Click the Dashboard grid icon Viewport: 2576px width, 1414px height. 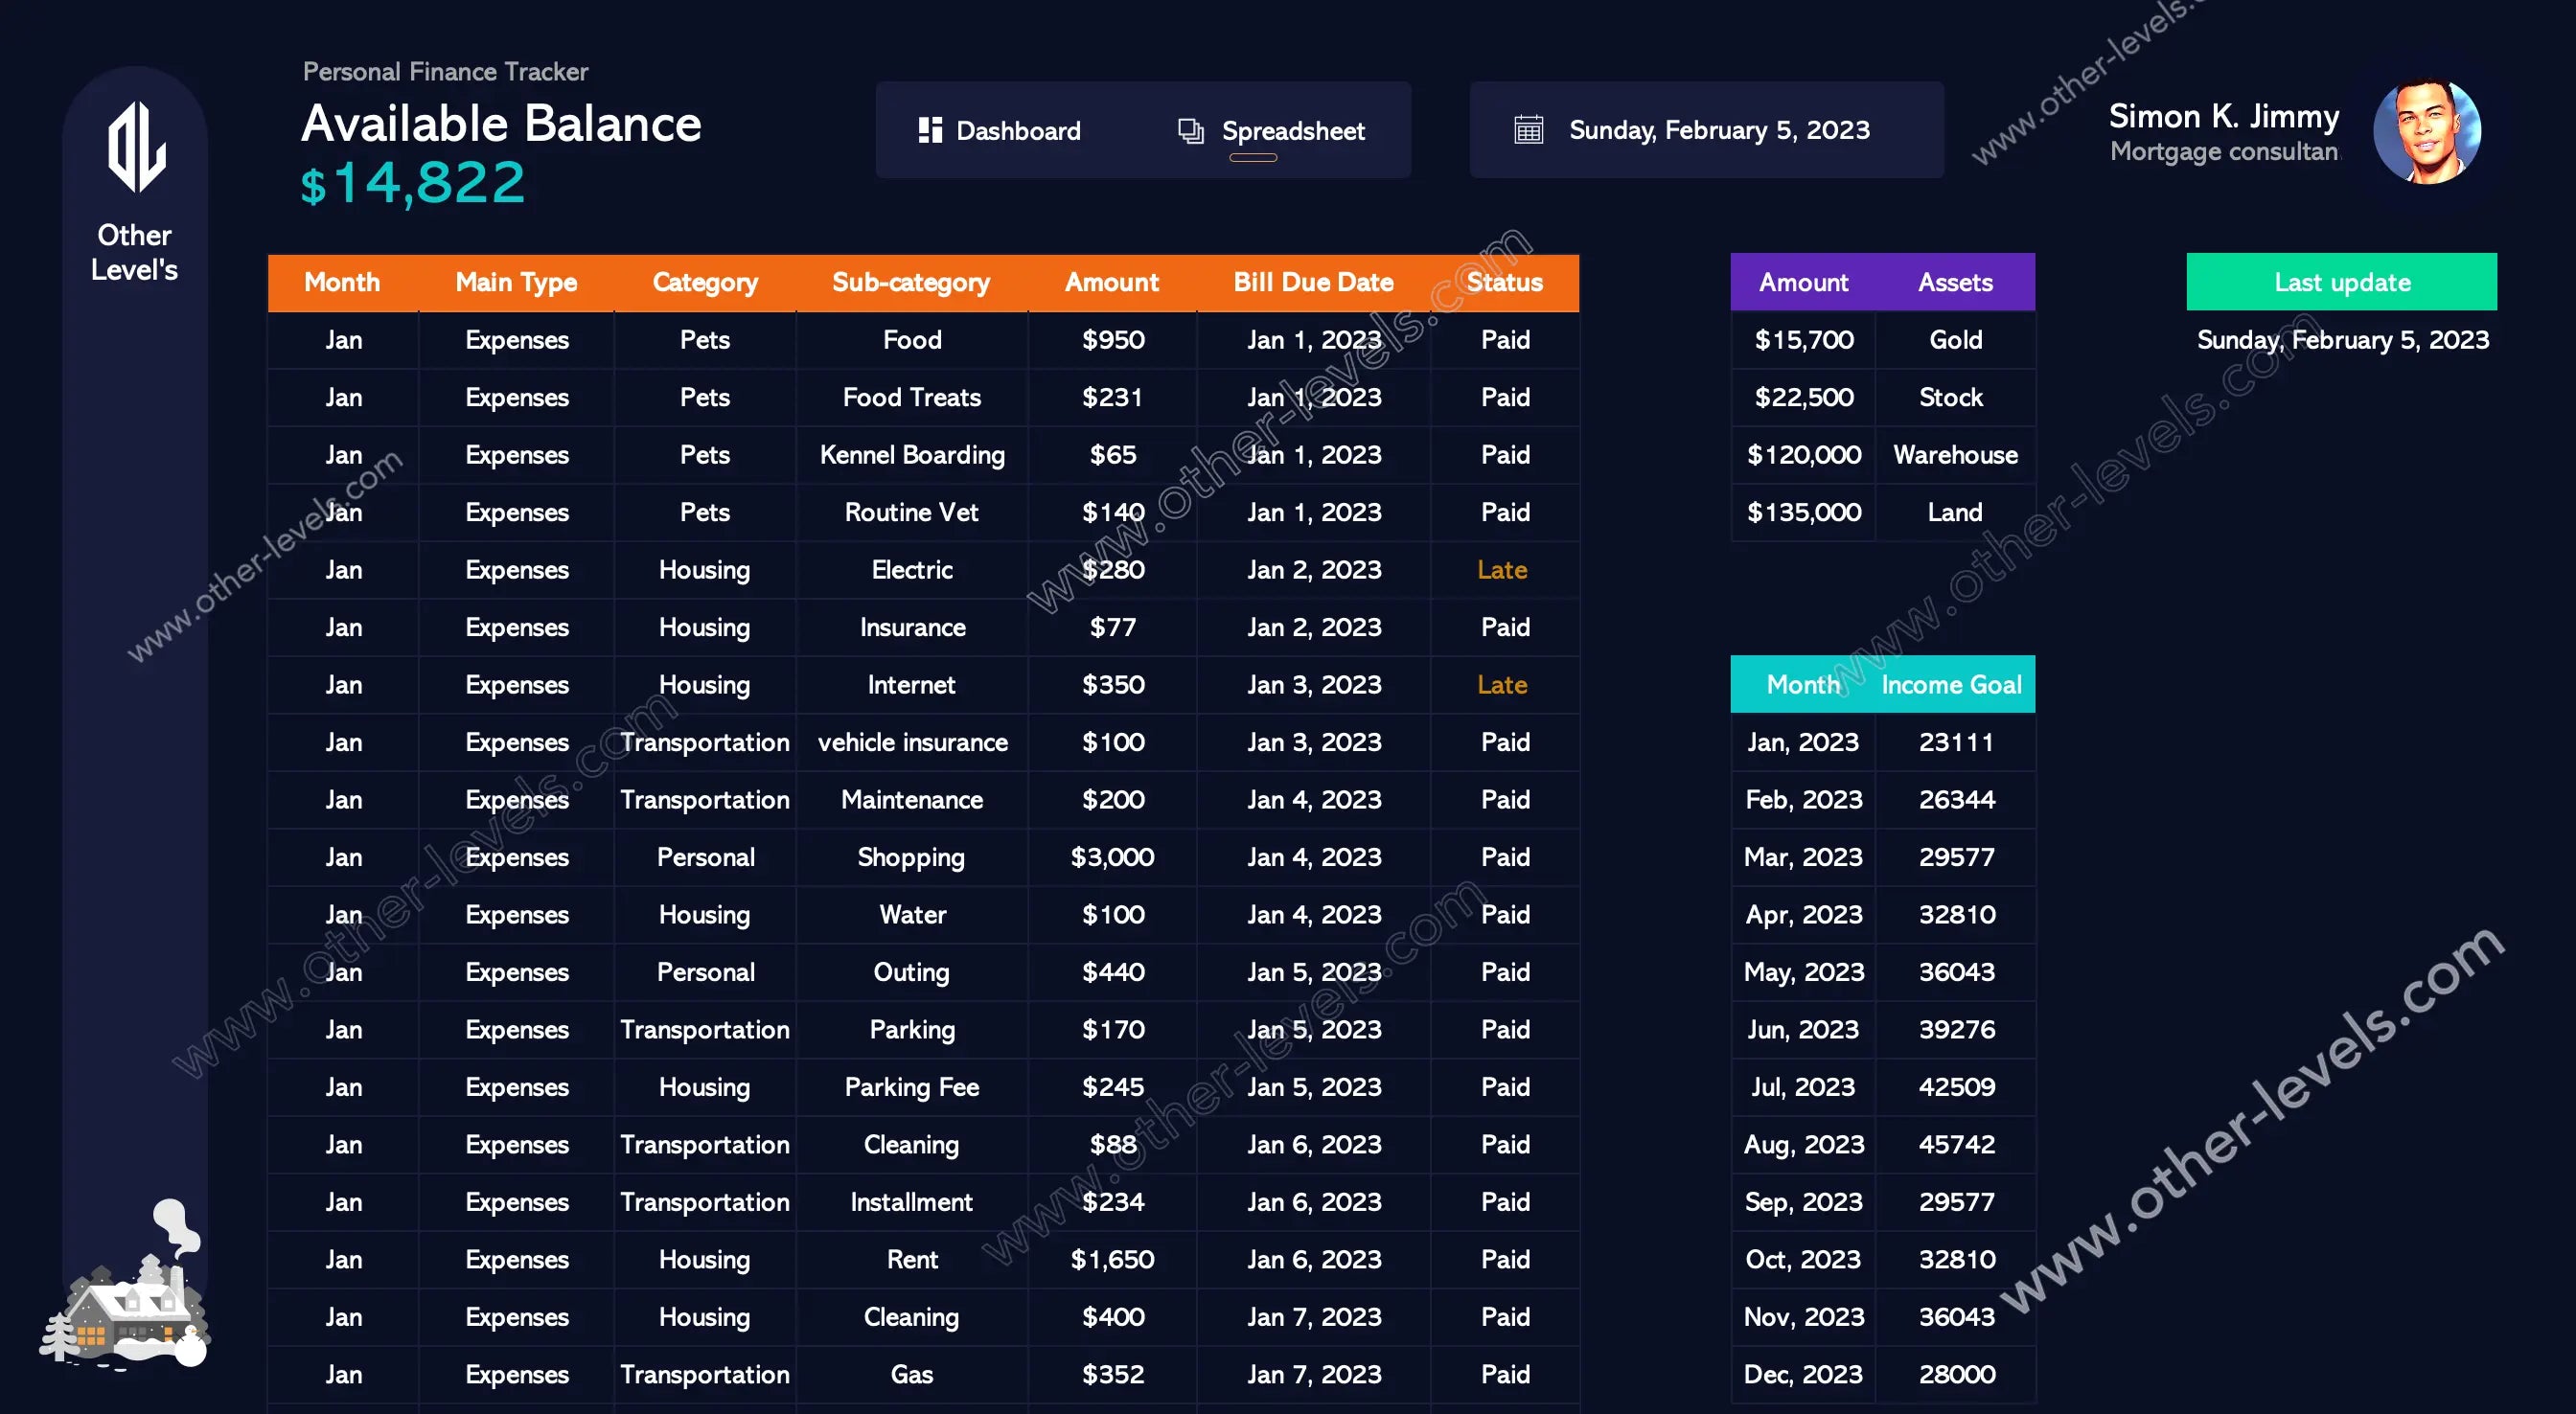[930, 131]
